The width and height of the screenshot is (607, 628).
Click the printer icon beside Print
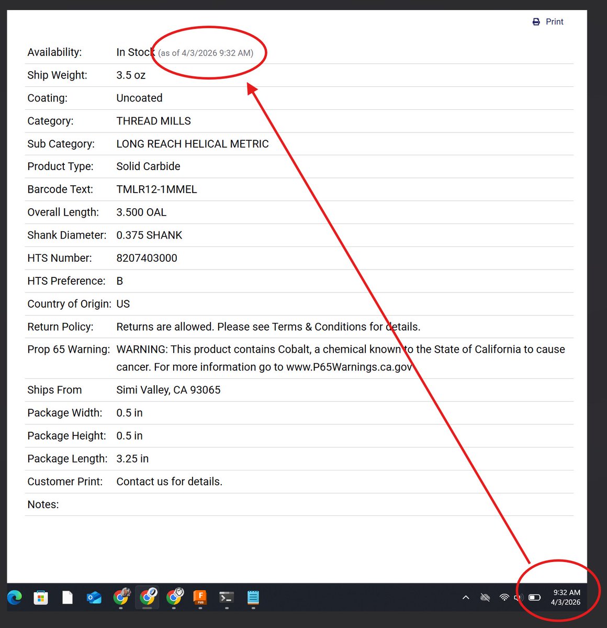tap(536, 21)
